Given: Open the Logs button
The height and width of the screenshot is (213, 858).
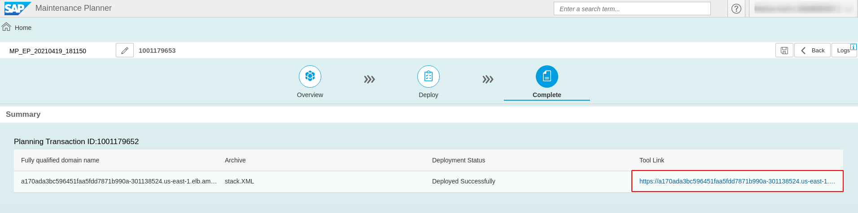Looking at the screenshot, I should [x=844, y=50].
